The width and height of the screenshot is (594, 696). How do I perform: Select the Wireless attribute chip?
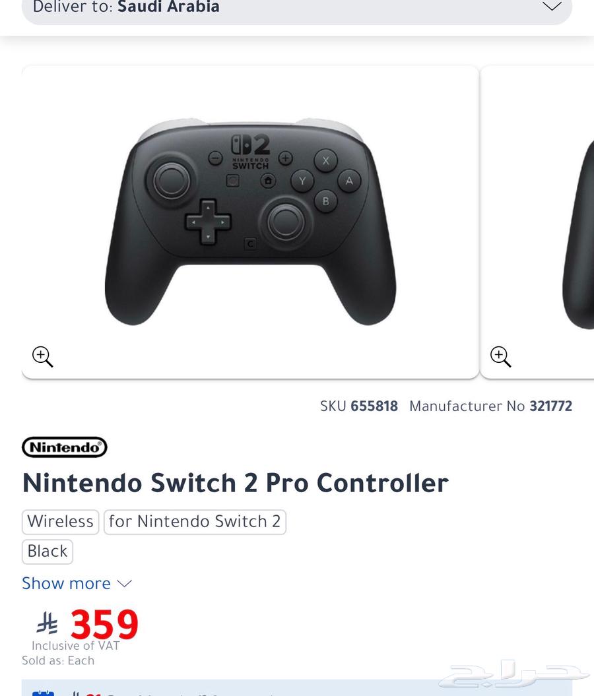point(60,521)
